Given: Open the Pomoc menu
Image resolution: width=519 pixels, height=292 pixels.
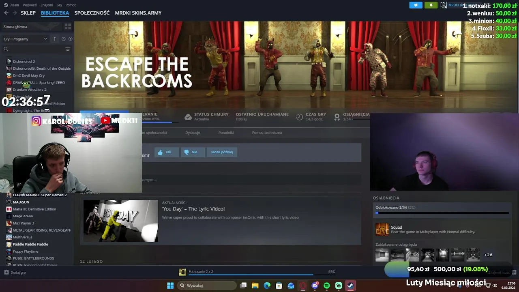Looking at the screenshot, I should tap(71, 5).
